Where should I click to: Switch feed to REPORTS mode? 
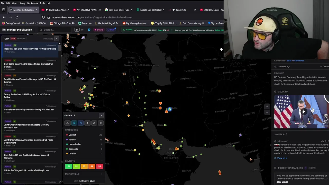pos(21,39)
